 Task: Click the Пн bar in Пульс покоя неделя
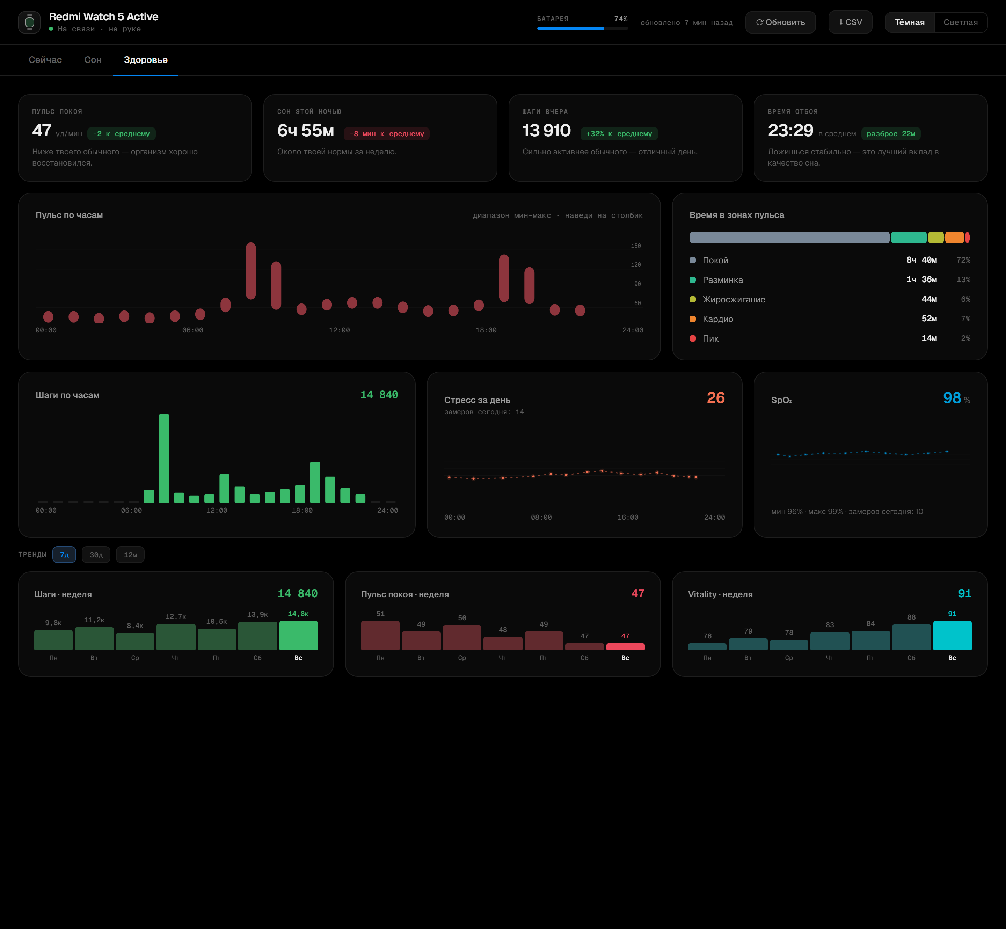[x=380, y=635]
